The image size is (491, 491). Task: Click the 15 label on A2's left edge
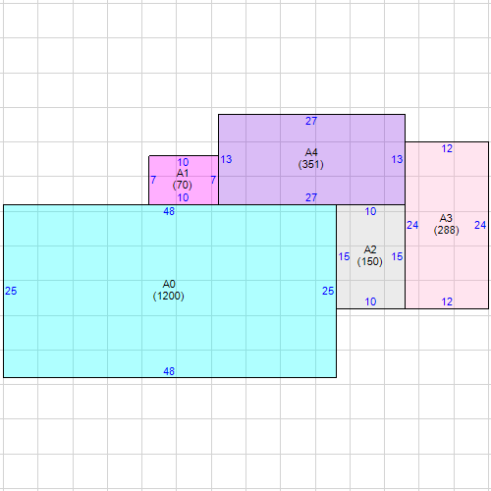(344, 256)
